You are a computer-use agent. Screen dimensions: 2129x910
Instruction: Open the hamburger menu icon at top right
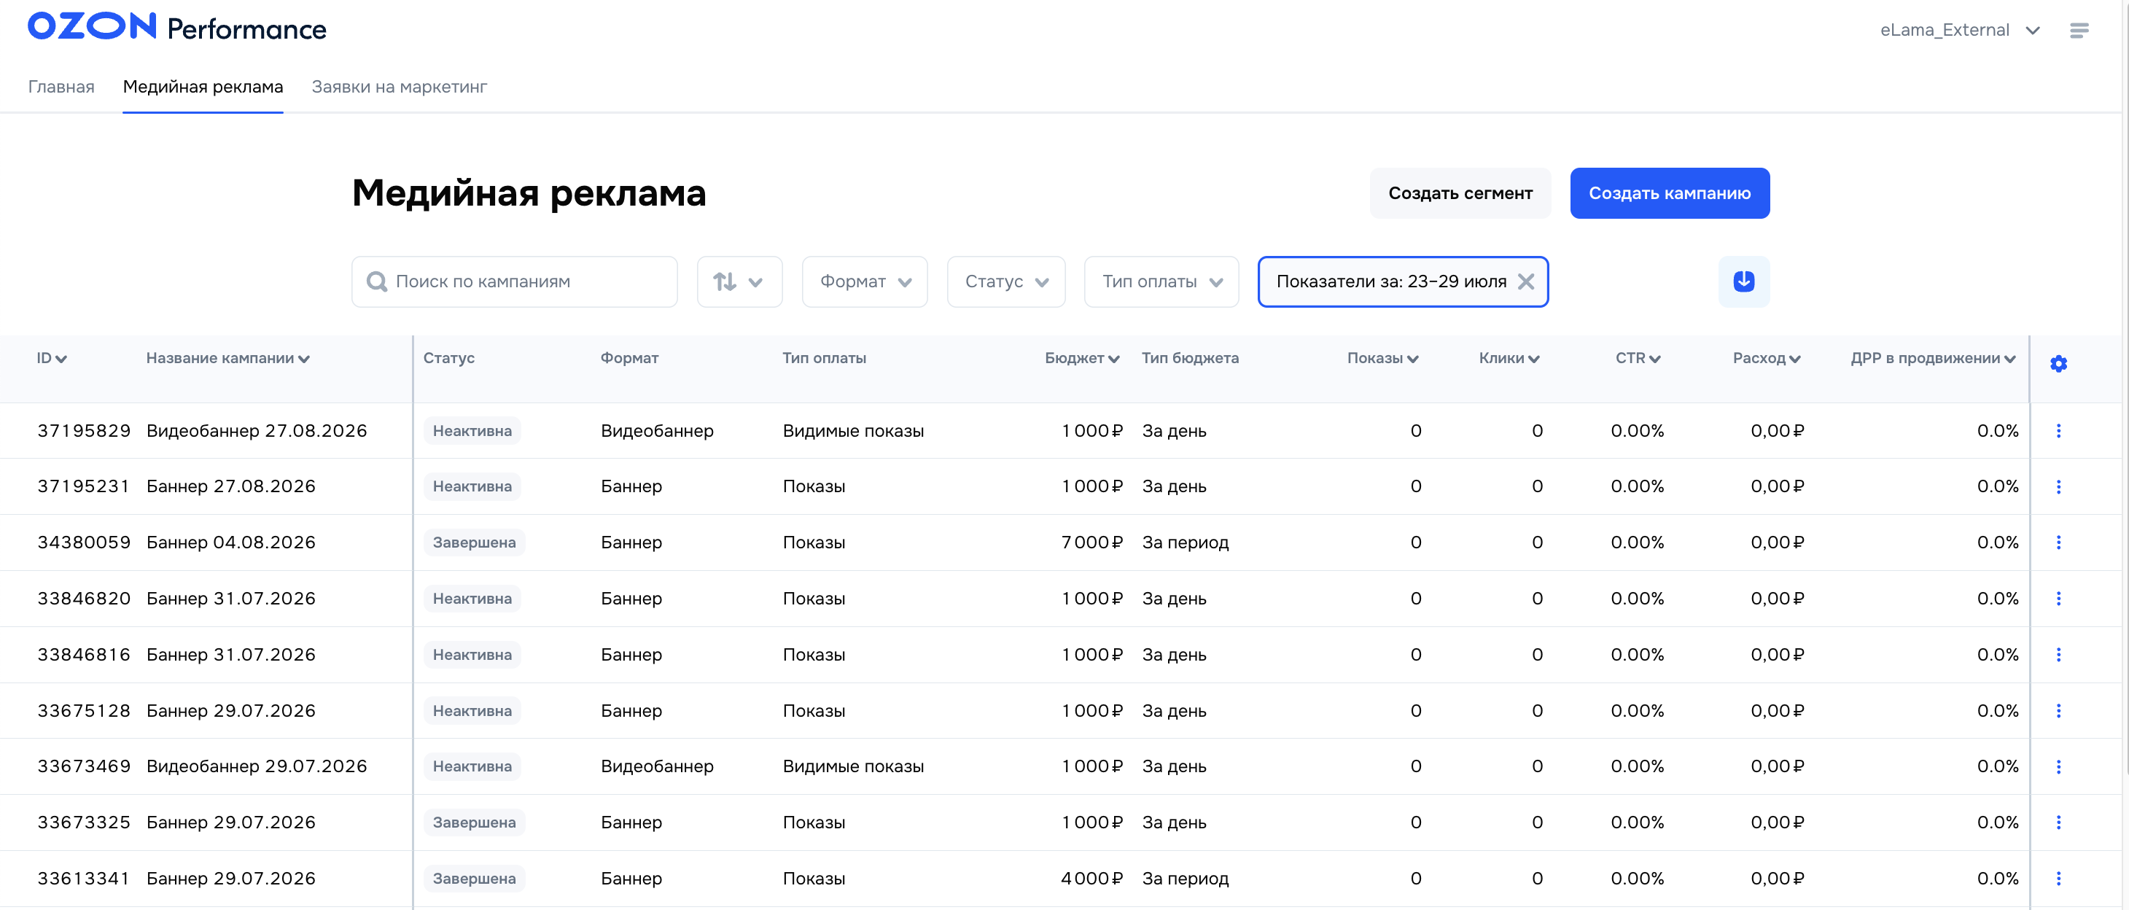[x=2079, y=31]
